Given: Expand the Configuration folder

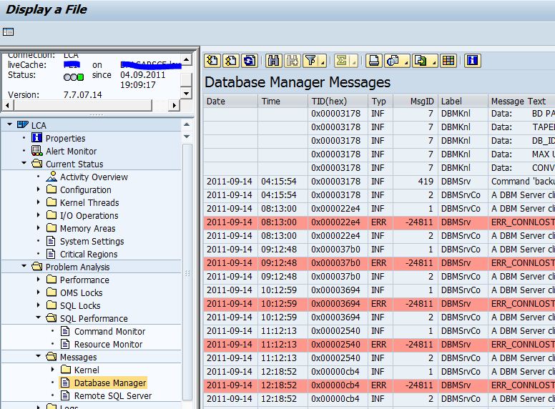Looking at the screenshot, I should 38,189.
